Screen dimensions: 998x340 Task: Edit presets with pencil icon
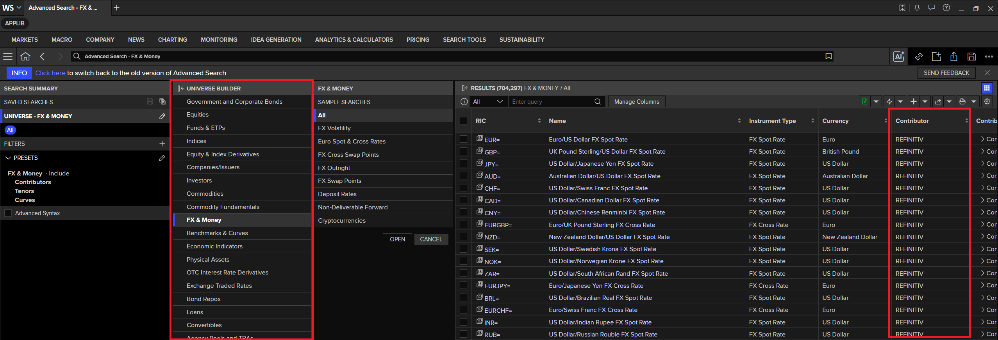(162, 158)
